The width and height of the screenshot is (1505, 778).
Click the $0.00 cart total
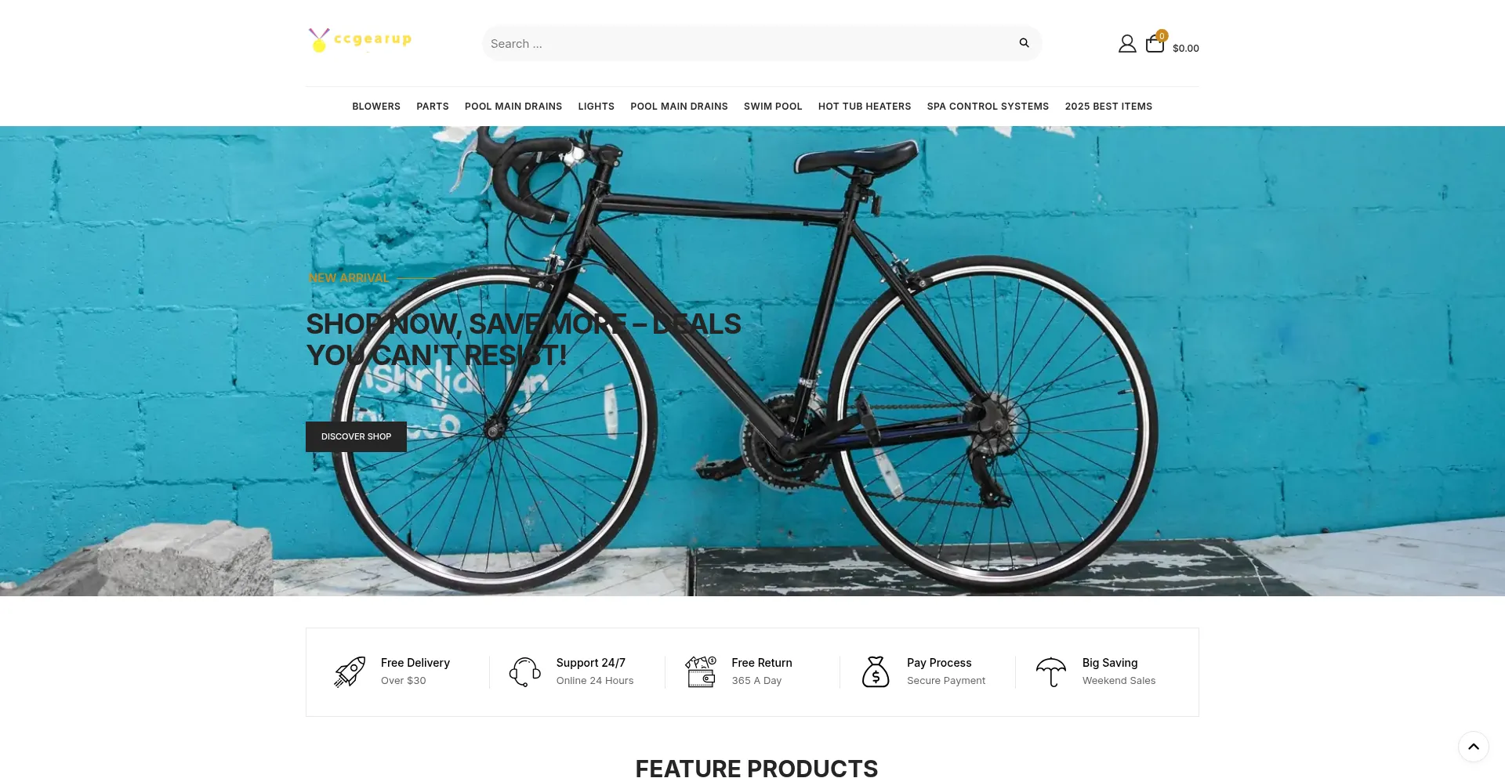pyautogui.click(x=1186, y=49)
